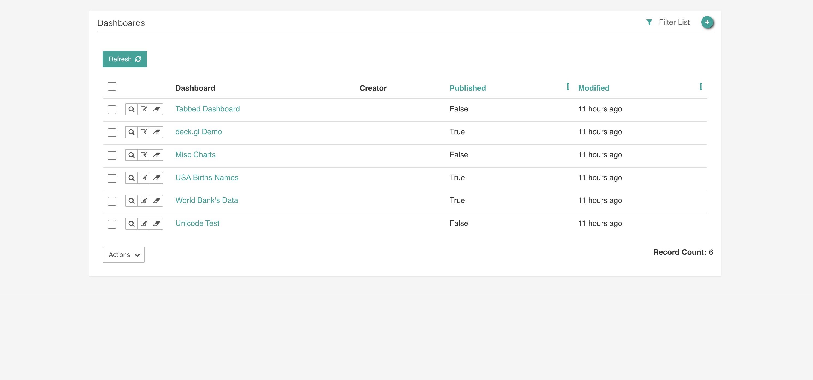Sort the list by the Creator column
The image size is (813, 380).
tap(373, 88)
